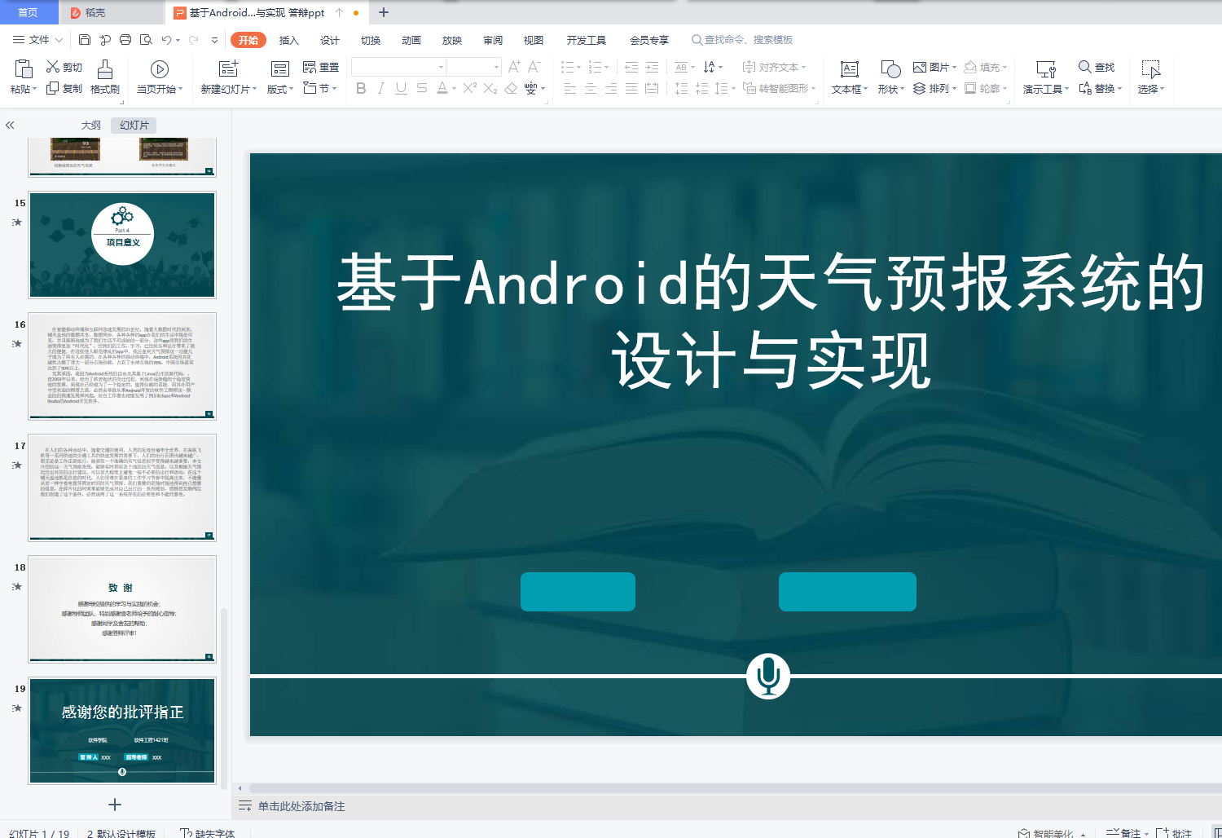Click the increase font size icon

pos(514,67)
